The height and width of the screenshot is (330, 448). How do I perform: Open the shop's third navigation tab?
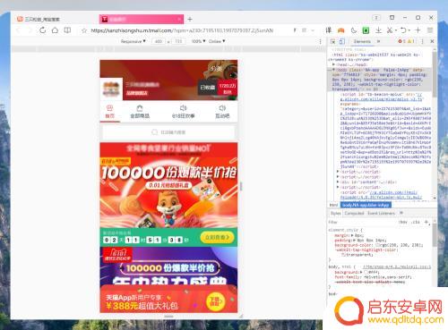tap(184, 112)
